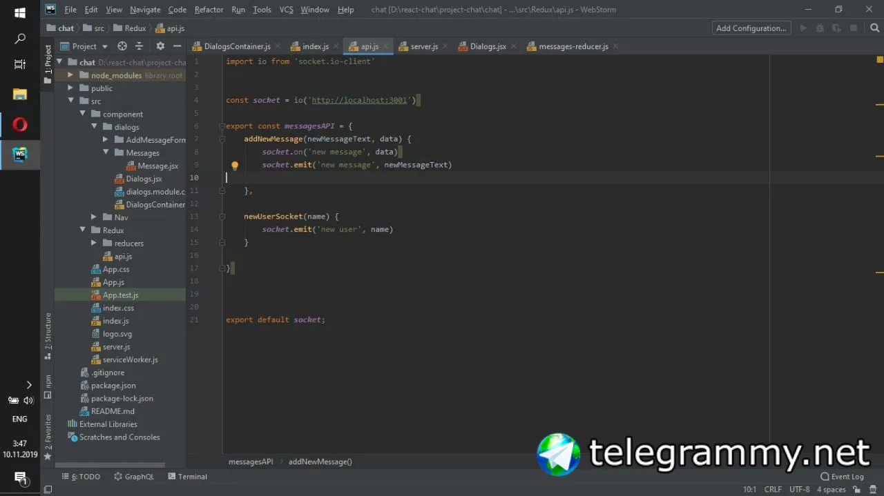
Task: Close the server.js editor tab
Action: pyautogui.click(x=445, y=46)
